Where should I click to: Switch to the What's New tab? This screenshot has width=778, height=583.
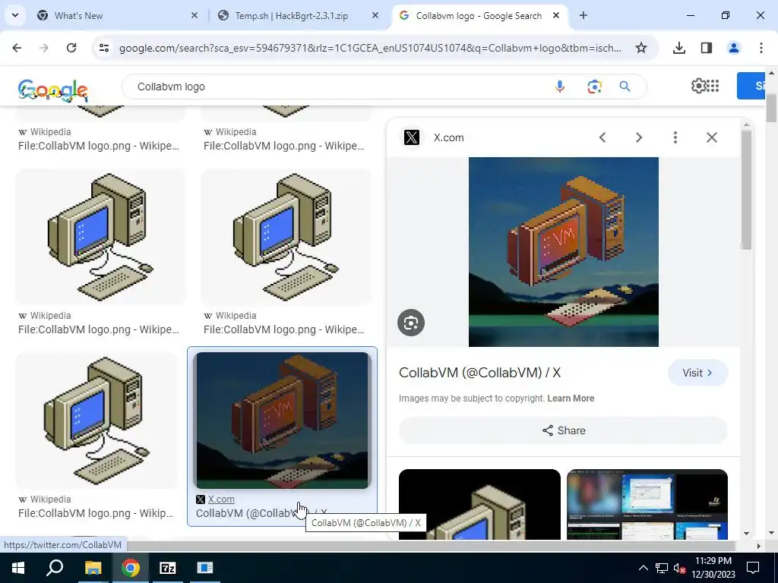tap(118, 15)
